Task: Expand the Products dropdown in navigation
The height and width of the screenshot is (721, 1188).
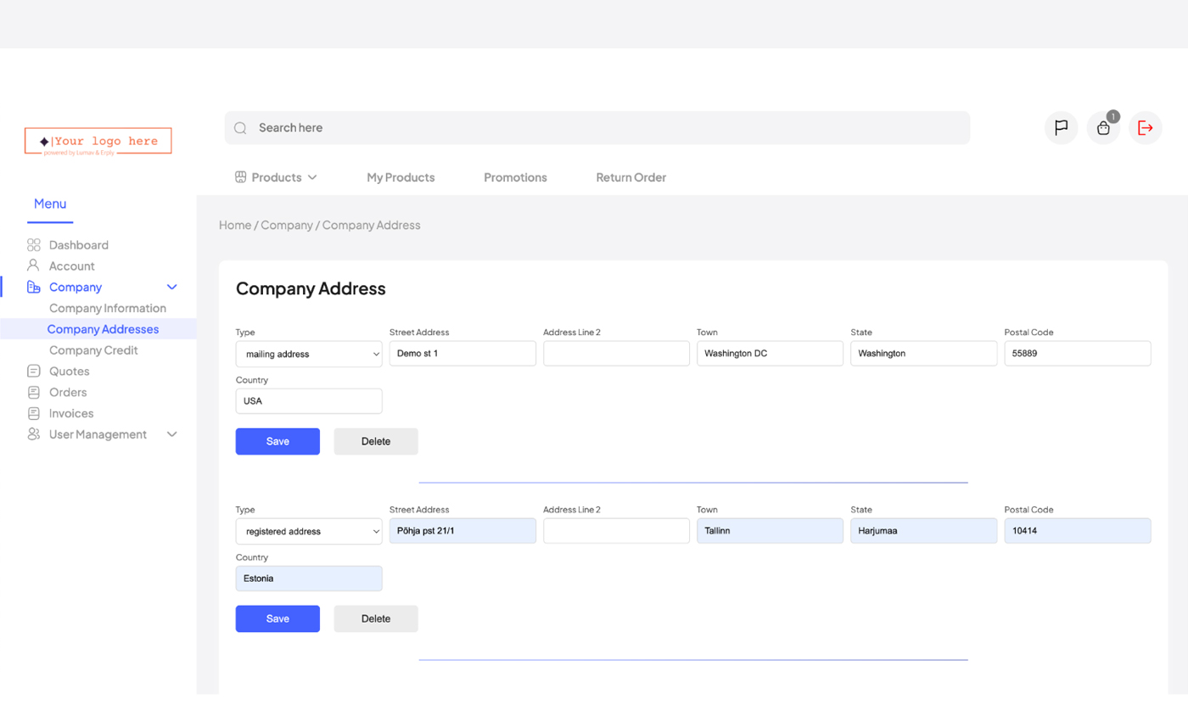Action: tap(276, 177)
